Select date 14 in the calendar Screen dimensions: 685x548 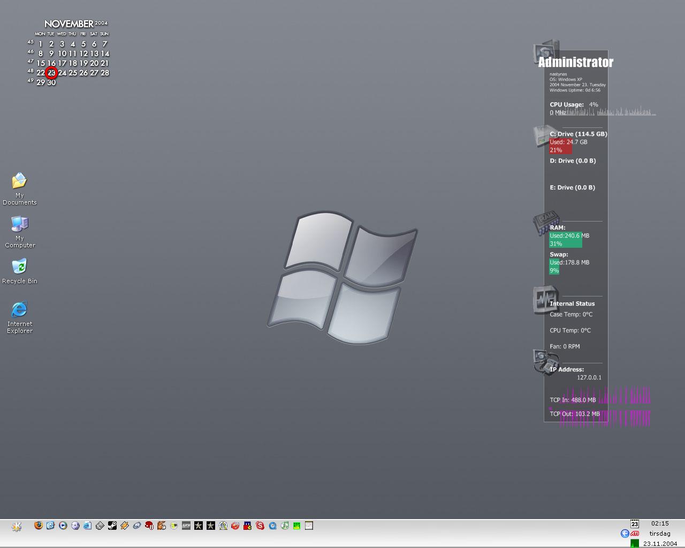[105, 54]
